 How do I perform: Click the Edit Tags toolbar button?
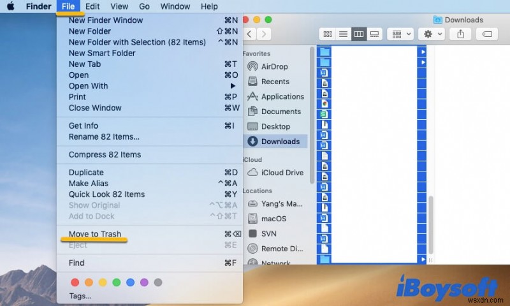[487, 34]
